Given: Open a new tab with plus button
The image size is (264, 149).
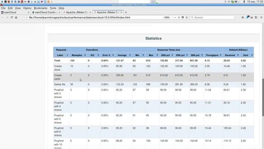Looking at the screenshot, I should click(126, 12).
